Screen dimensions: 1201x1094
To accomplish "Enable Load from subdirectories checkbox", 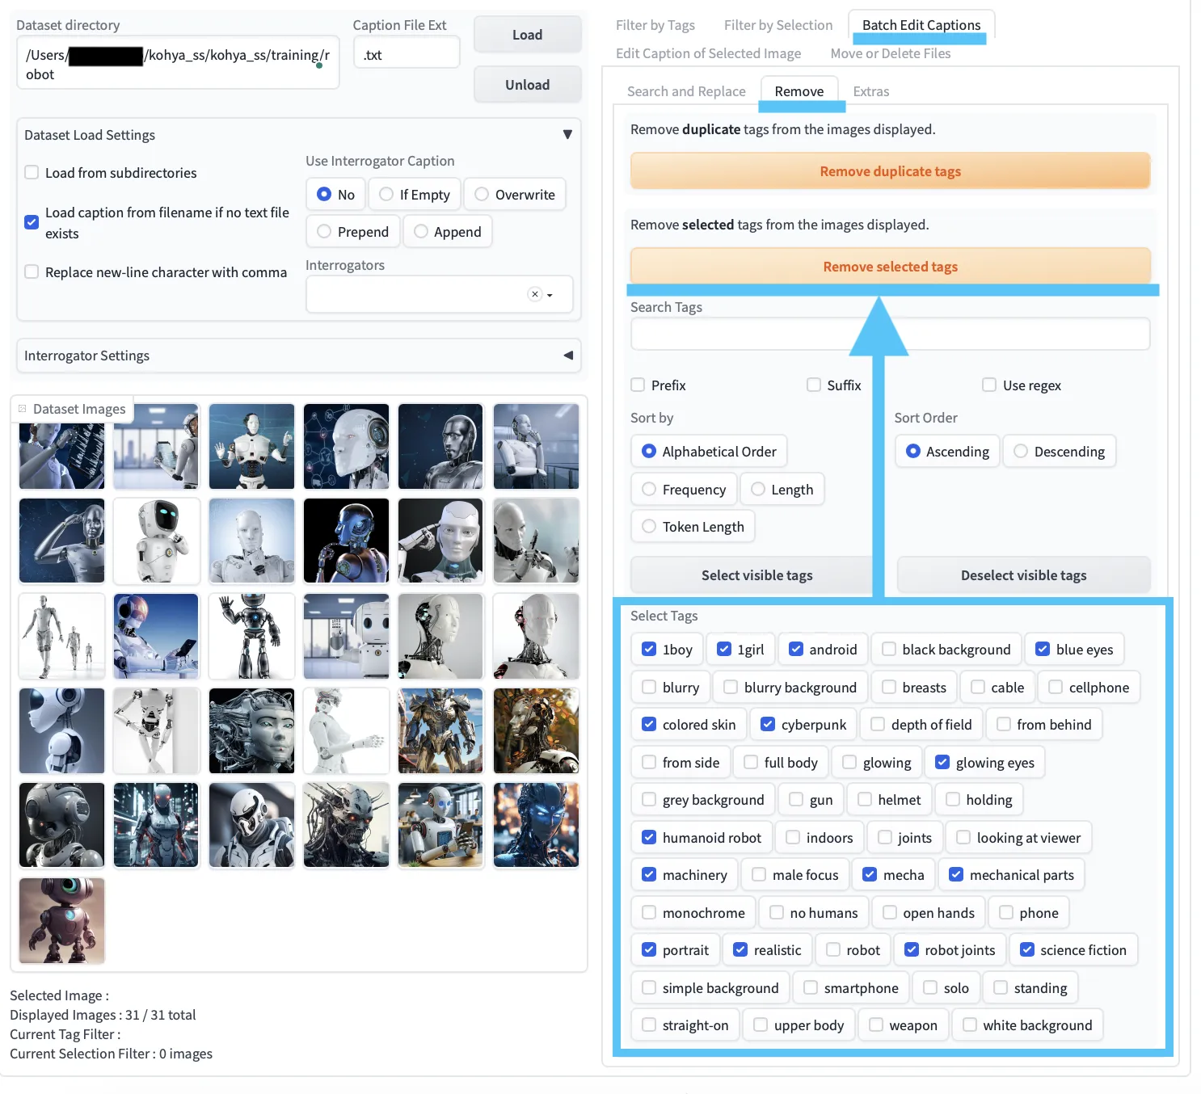I will [32, 172].
